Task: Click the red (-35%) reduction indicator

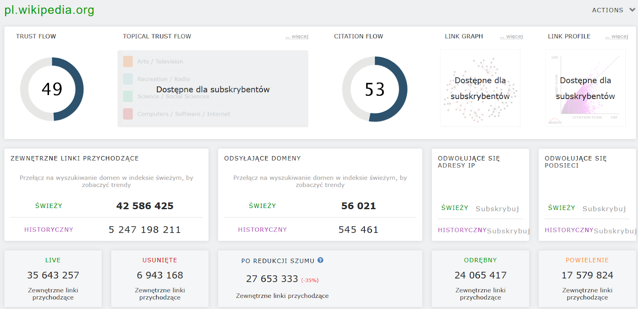Action: [310, 280]
